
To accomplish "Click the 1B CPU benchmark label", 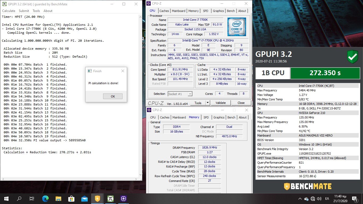I will pyautogui.click(x=273, y=73).
